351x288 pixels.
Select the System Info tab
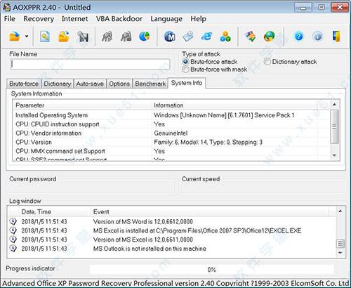pyautogui.click(x=187, y=83)
